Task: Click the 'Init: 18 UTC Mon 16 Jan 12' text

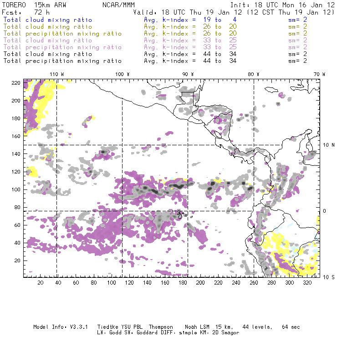Action: (x=282, y=5)
